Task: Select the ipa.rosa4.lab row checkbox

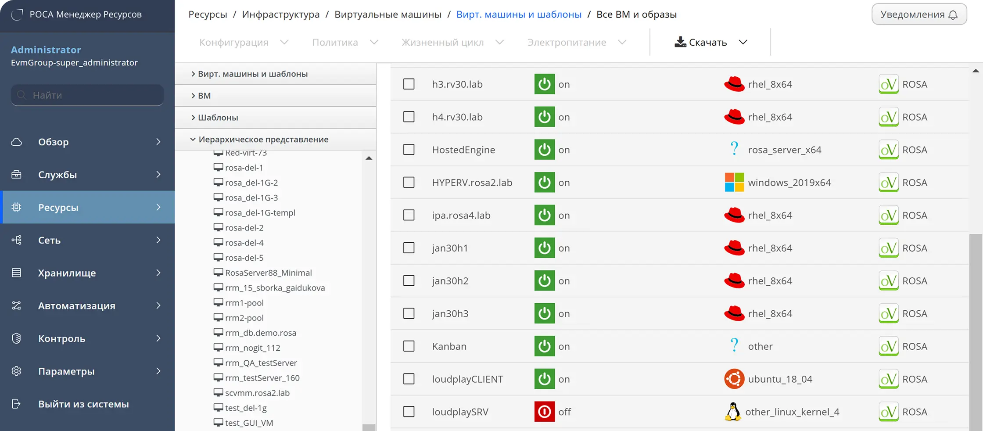Action: [x=409, y=215]
